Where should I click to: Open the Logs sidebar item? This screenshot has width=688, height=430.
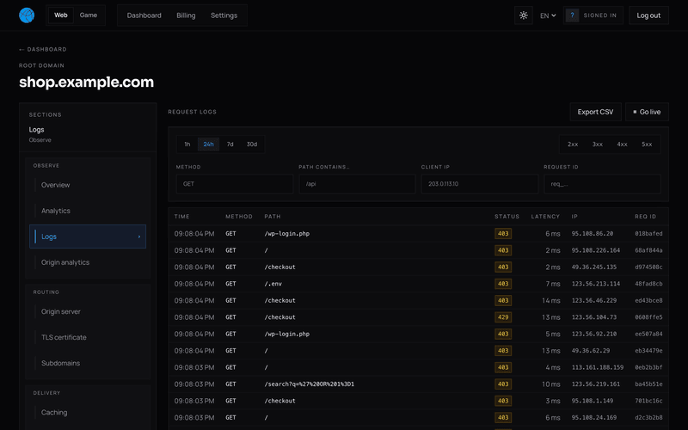click(x=88, y=236)
